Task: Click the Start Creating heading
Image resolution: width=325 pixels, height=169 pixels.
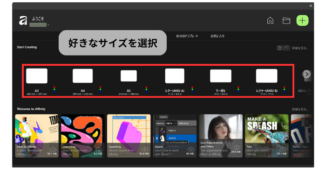Action: coord(27,47)
